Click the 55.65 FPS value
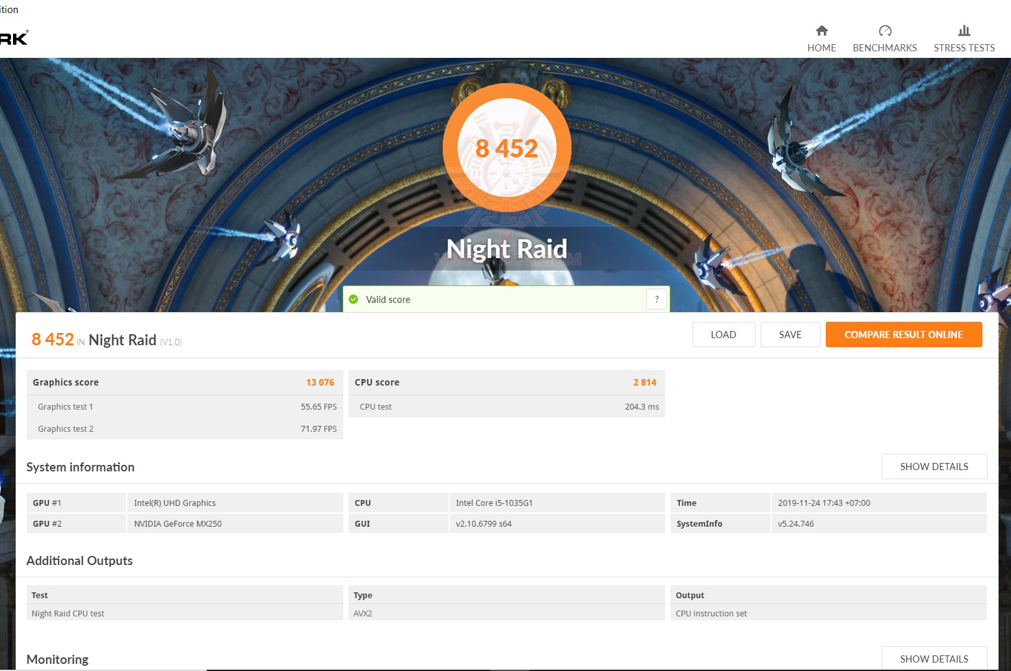The width and height of the screenshot is (1011, 671). pyautogui.click(x=319, y=407)
